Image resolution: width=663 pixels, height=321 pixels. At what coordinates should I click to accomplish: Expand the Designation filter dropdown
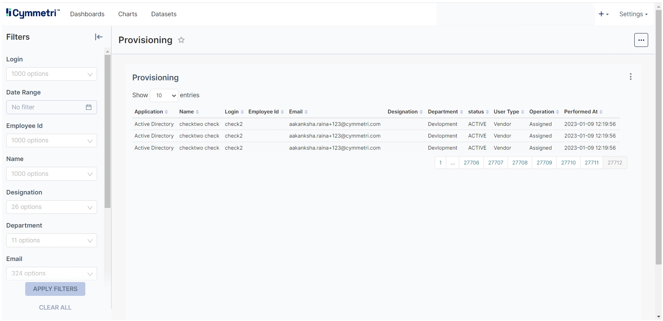pyautogui.click(x=51, y=207)
